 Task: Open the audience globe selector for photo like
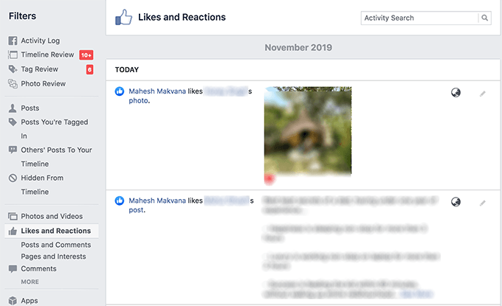click(456, 93)
